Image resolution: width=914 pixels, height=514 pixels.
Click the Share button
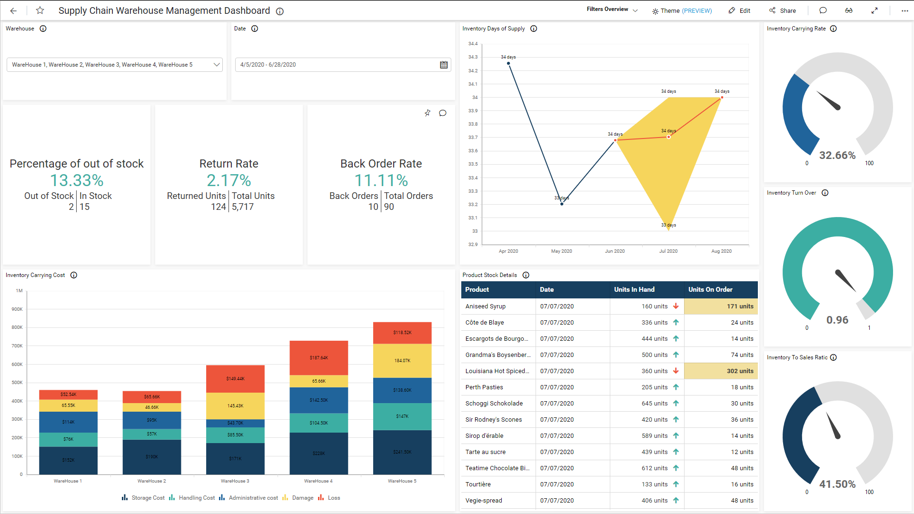[783, 10]
